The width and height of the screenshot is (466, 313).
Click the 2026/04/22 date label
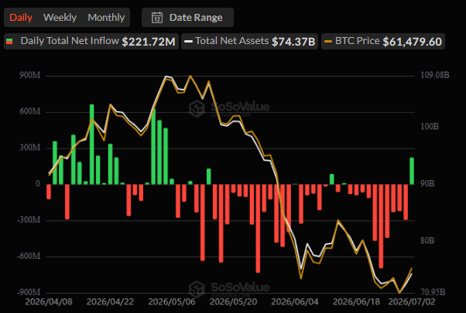click(110, 302)
